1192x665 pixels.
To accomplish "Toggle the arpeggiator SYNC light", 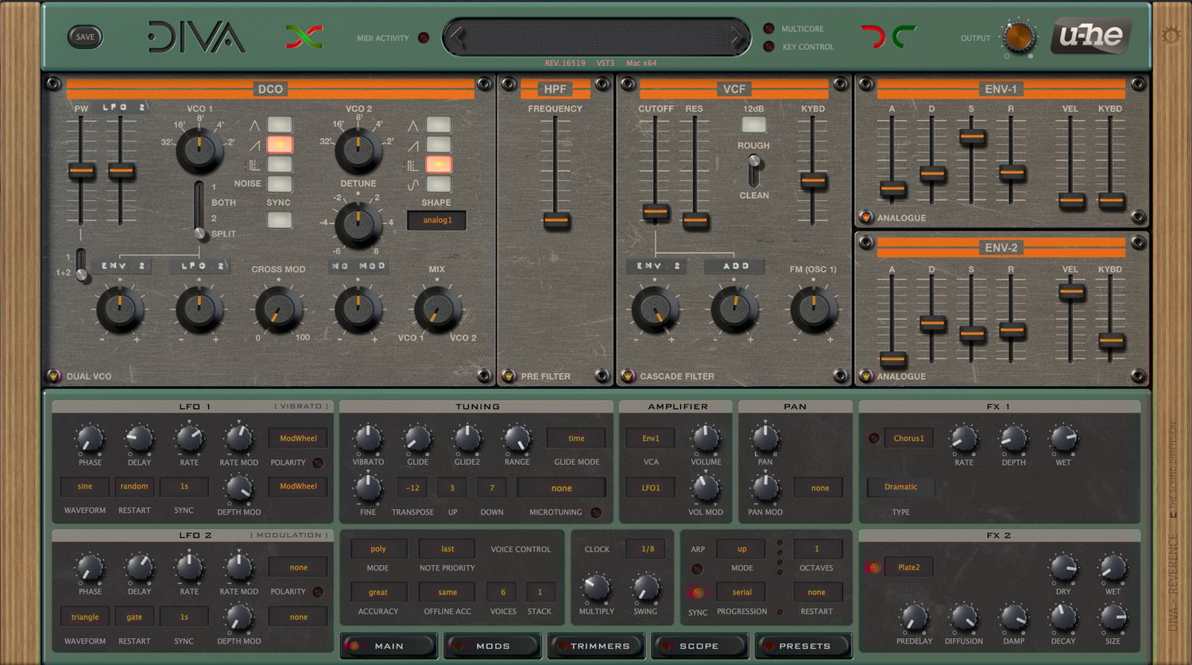I will coord(697,593).
